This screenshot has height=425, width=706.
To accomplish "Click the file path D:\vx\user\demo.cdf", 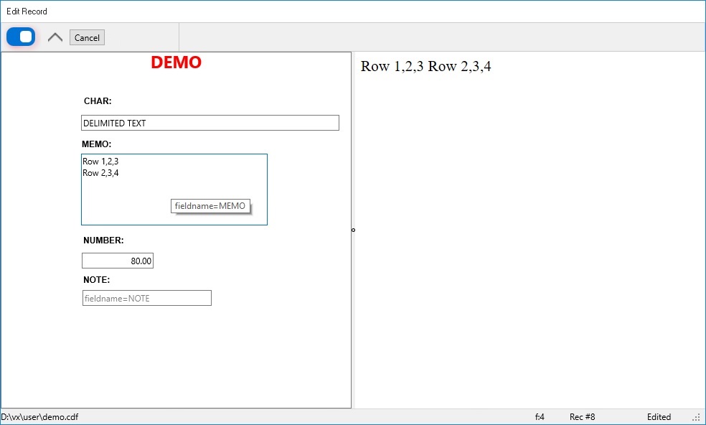I will (x=39, y=416).
